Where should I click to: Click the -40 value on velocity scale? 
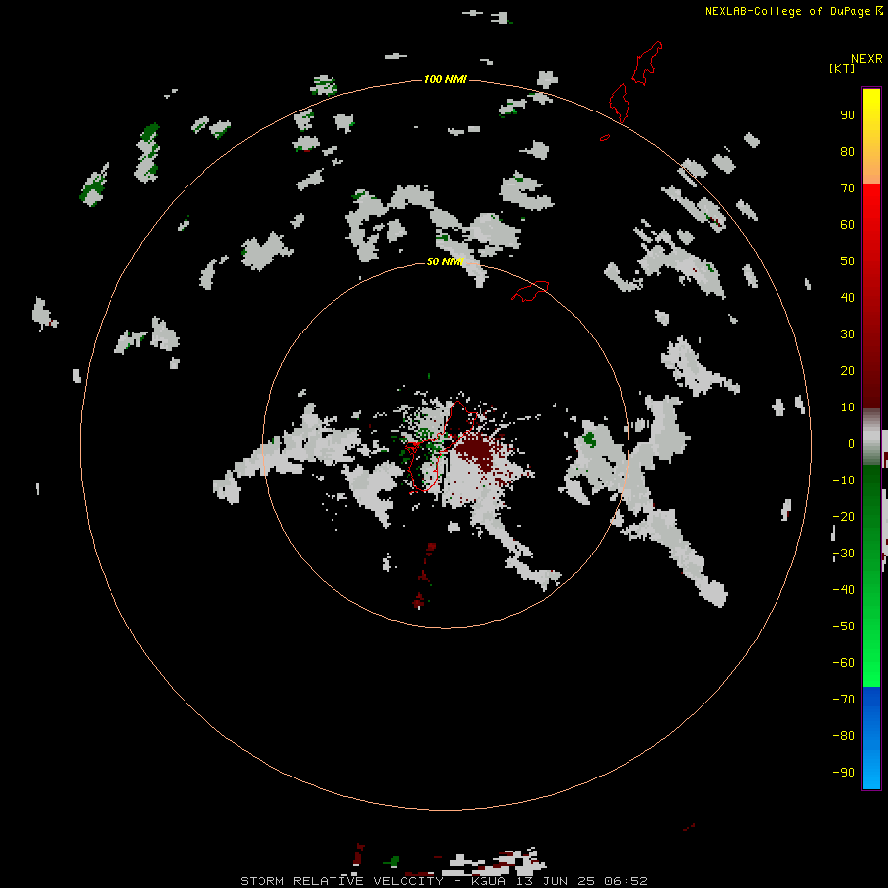click(x=844, y=590)
